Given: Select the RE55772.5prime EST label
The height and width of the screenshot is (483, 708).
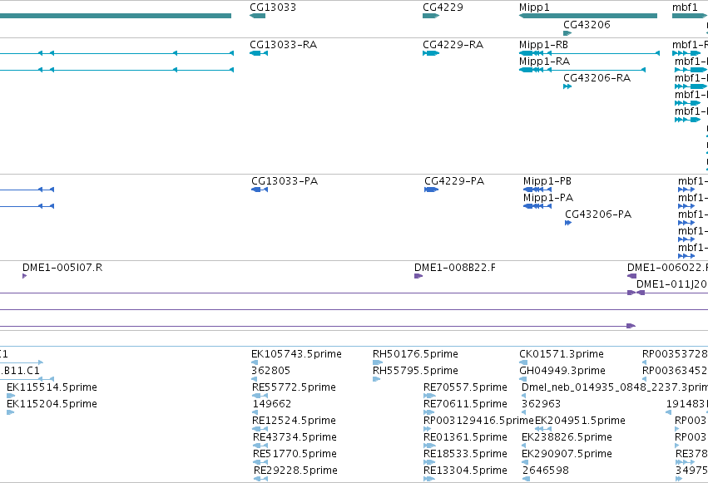Looking at the screenshot, I should click(x=294, y=387).
